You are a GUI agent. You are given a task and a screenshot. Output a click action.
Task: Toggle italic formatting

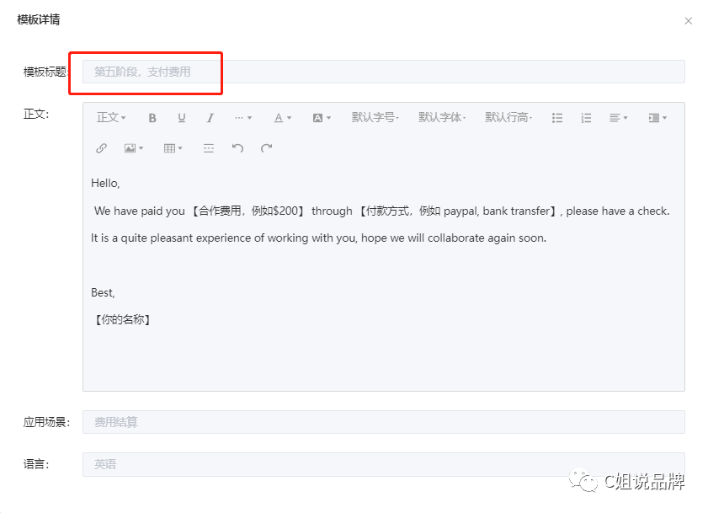tap(210, 117)
